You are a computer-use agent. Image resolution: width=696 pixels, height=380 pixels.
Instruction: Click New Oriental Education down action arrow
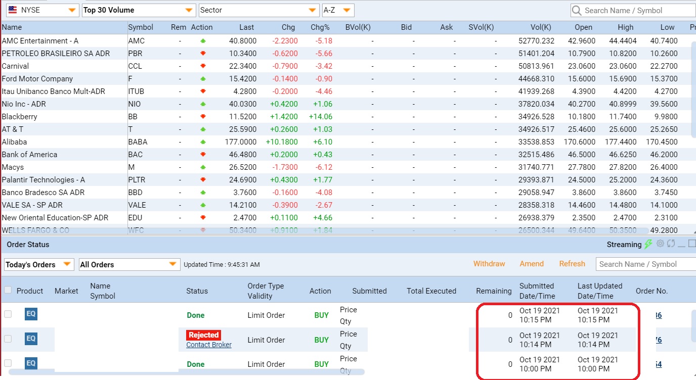tap(203, 218)
